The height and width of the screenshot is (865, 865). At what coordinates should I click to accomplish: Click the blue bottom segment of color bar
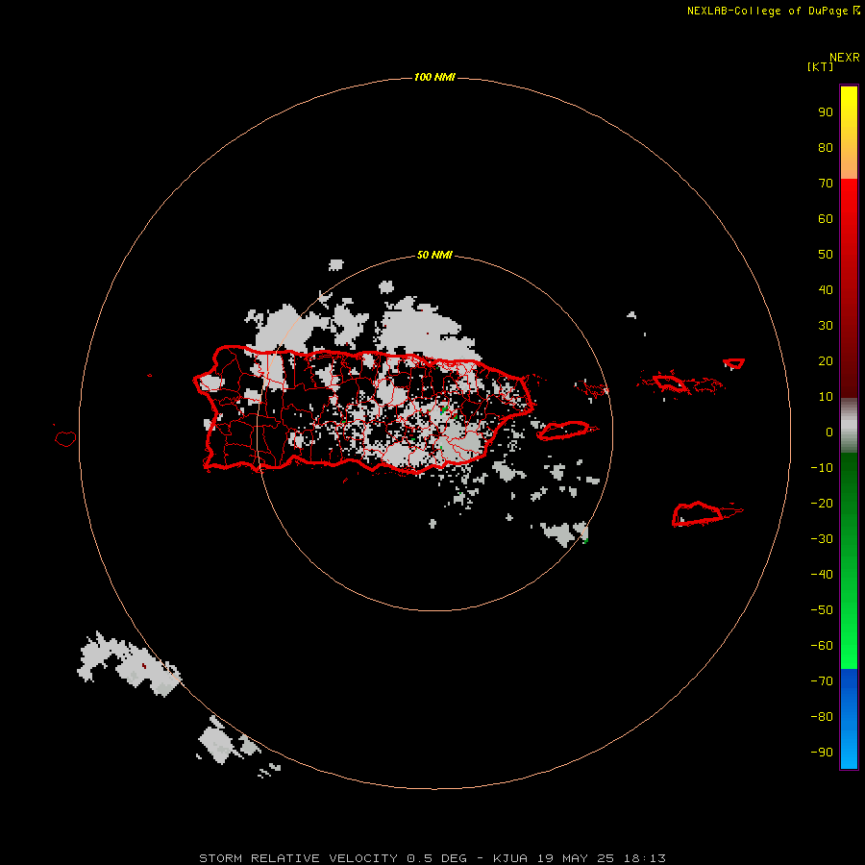point(849,719)
